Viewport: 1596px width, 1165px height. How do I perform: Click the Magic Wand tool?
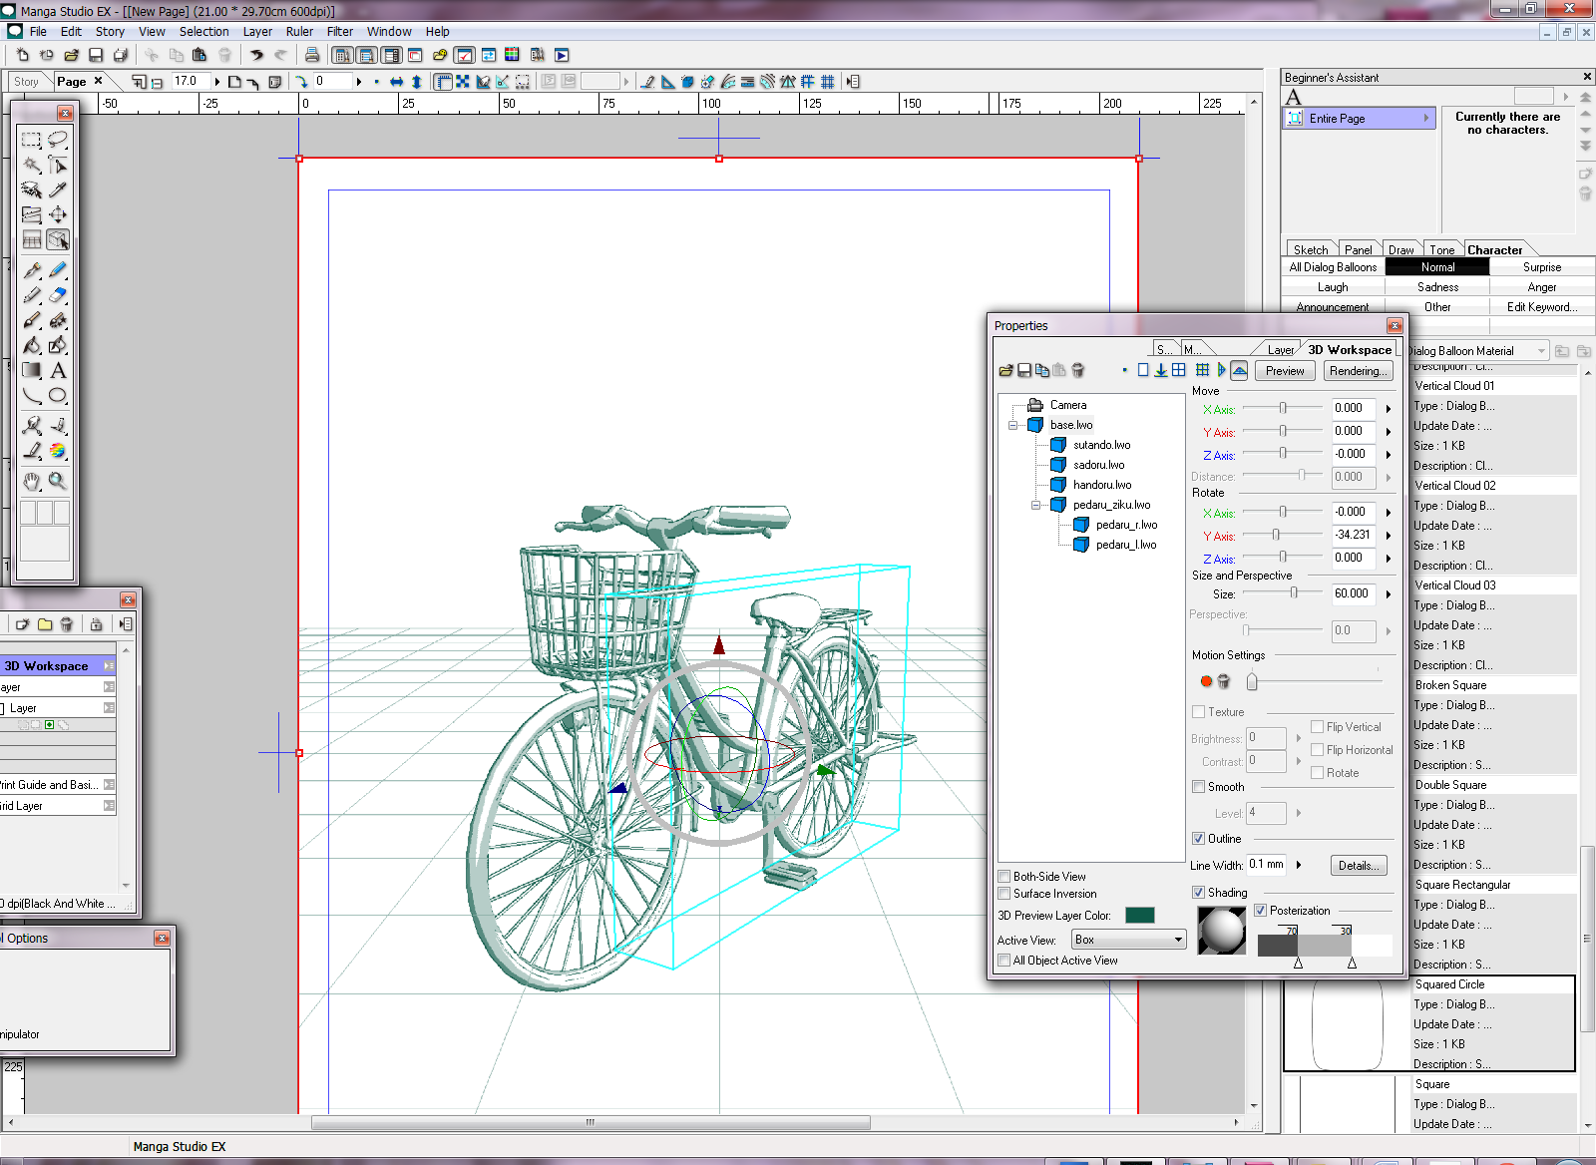click(32, 166)
